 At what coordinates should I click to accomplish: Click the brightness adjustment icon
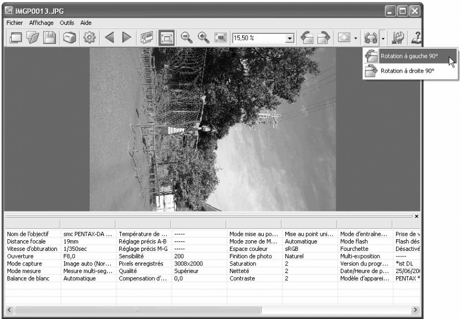344,38
